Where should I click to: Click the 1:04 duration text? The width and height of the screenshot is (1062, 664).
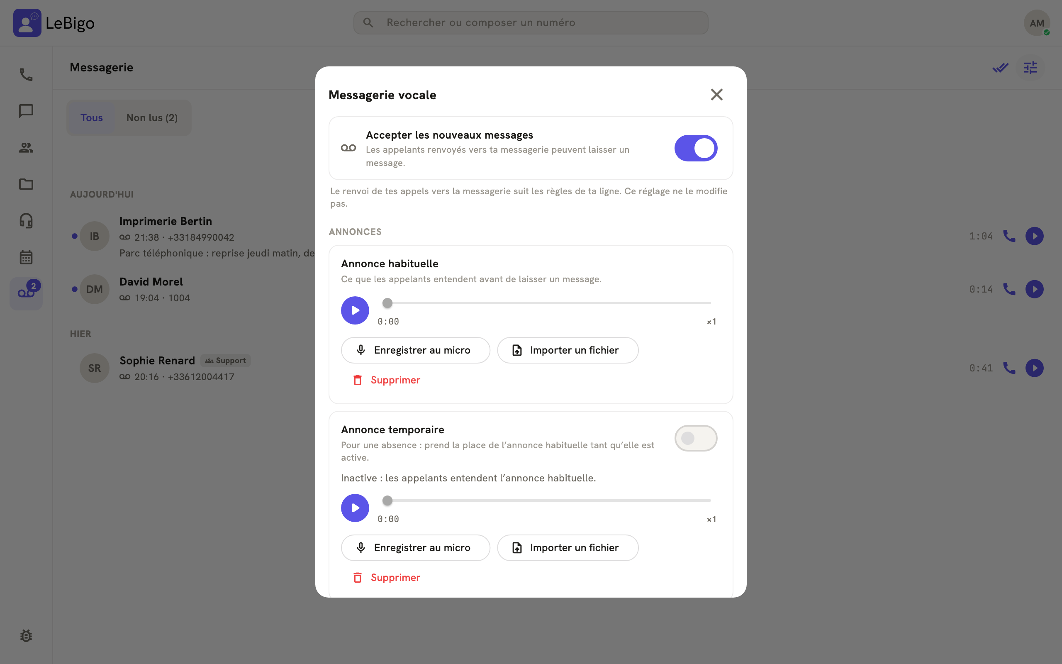coord(981,236)
